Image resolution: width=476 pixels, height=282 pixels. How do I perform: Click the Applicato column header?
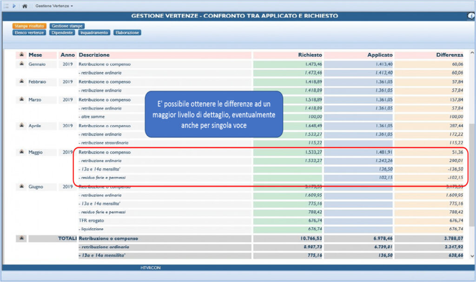(x=380, y=55)
